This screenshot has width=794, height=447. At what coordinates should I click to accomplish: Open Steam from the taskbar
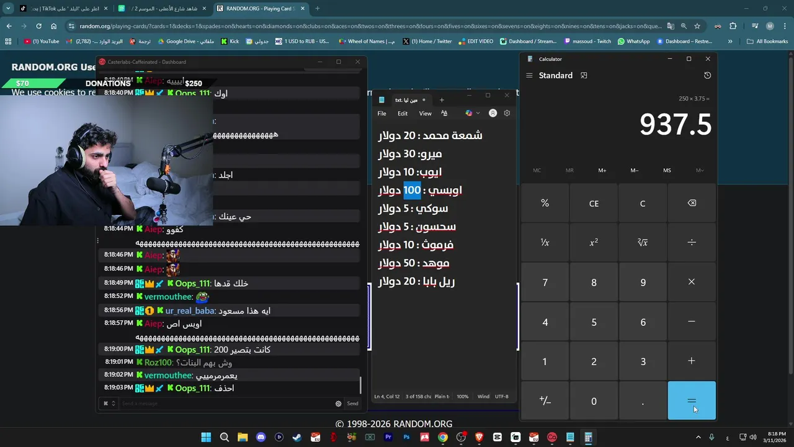pos(297,437)
